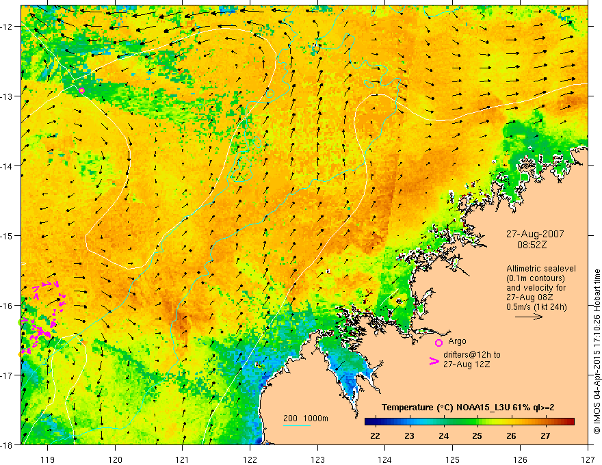Screen dimensions: 602x465
Task: Click the longitude 127 axis label
Action: (x=588, y=460)
